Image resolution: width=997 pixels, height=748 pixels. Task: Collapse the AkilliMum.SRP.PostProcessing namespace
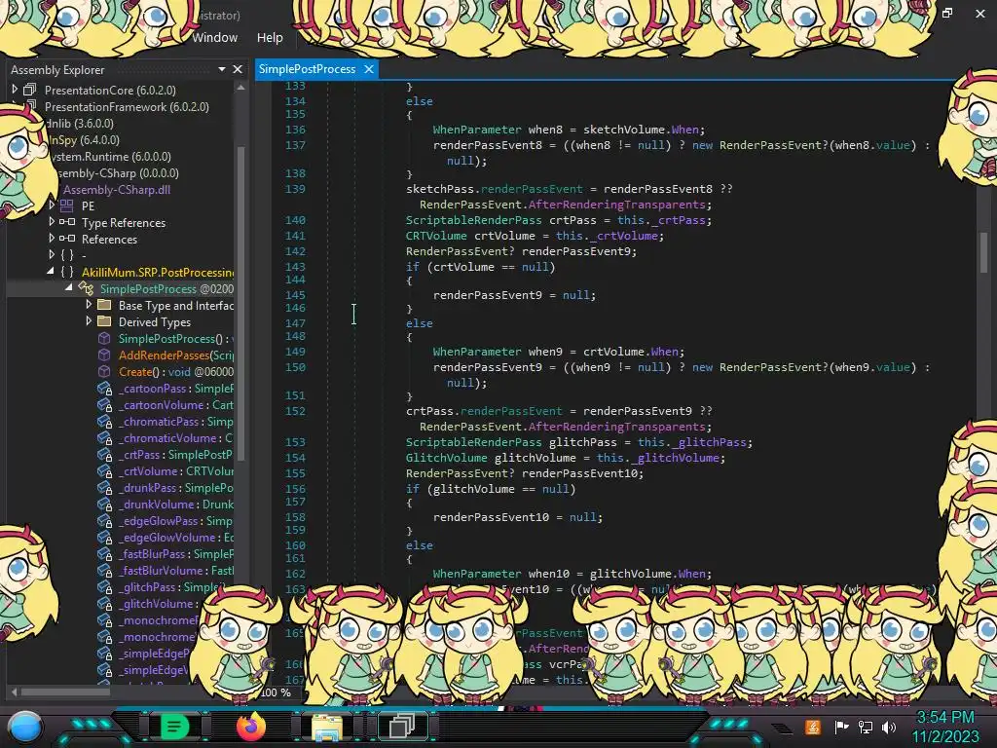pos(51,272)
